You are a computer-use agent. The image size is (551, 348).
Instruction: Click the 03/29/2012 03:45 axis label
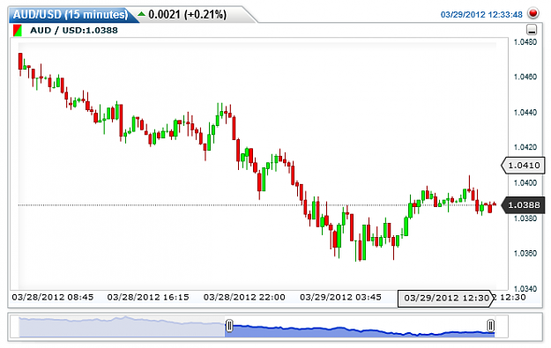pyautogui.click(x=340, y=298)
